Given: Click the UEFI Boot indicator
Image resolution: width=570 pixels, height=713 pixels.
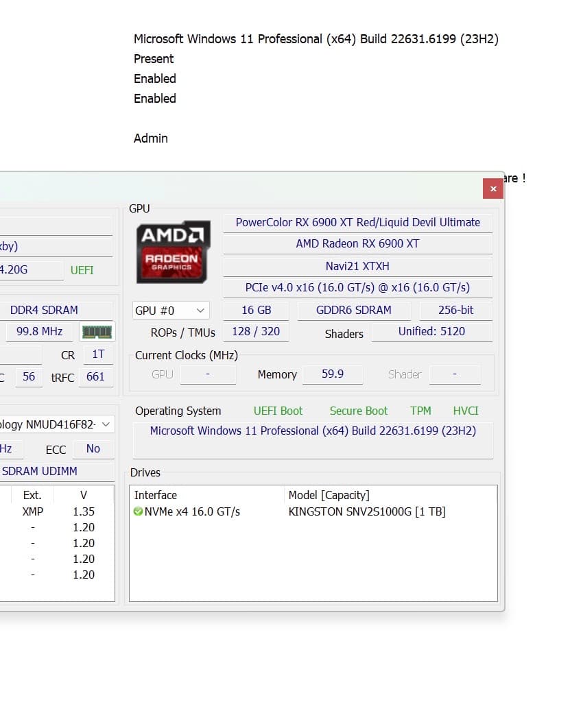Looking at the screenshot, I should pyautogui.click(x=278, y=411).
